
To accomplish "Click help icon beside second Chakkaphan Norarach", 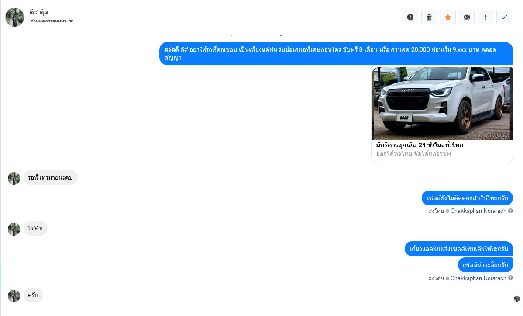I will pyautogui.click(x=510, y=278).
